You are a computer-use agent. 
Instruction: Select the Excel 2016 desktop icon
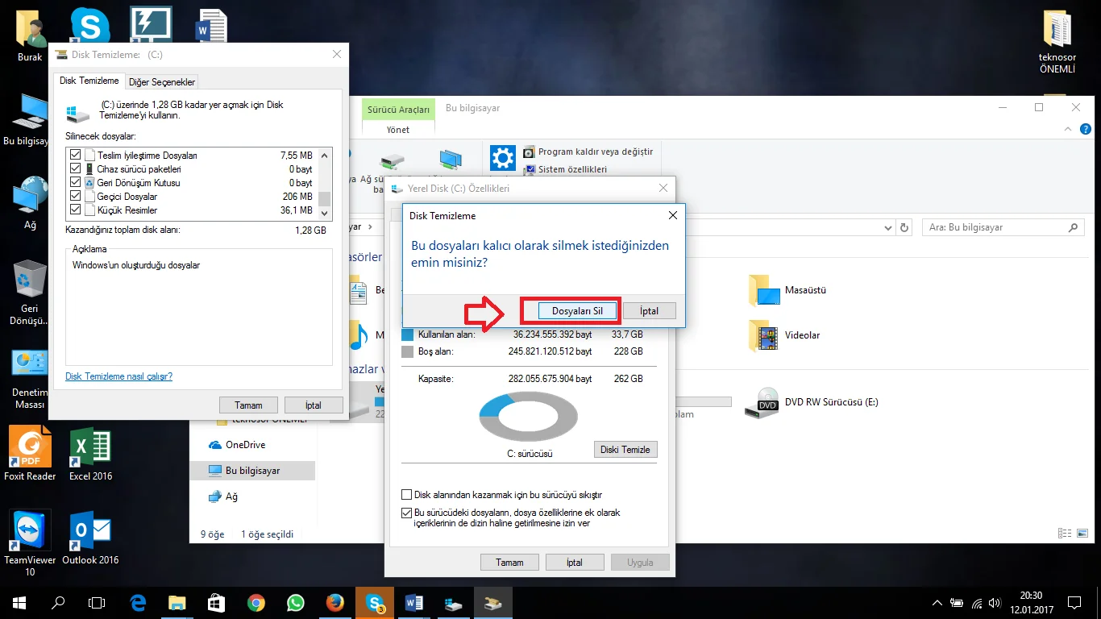[x=90, y=448]
